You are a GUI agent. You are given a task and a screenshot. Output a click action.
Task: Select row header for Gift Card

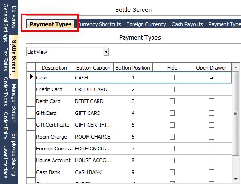[31, 113]
